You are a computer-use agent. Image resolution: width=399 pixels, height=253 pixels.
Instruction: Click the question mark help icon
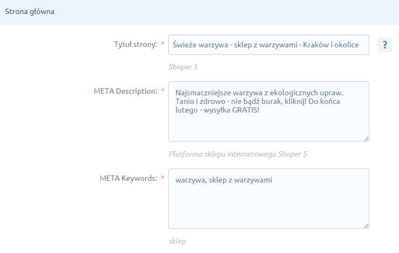coord(384,45)
